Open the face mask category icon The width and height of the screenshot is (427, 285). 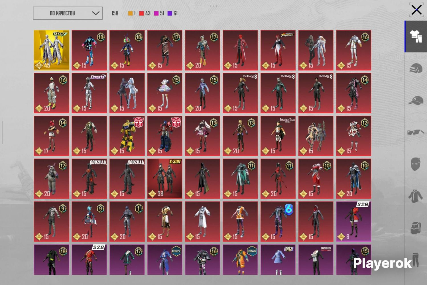(416, 164)
